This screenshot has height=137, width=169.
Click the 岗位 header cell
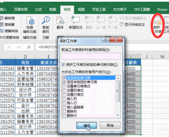(25, 62)
